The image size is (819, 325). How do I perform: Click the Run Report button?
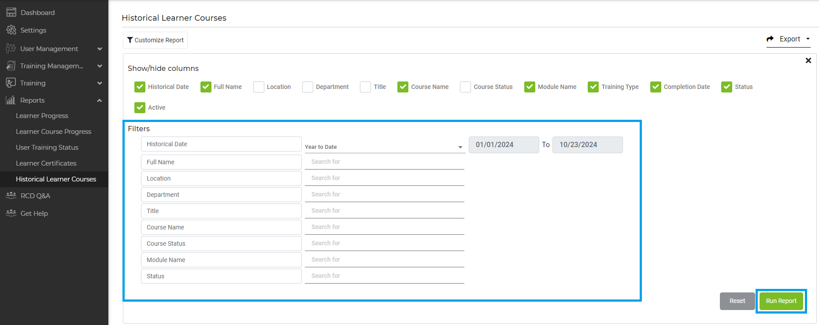point(781,301)
